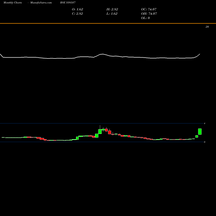The image size is (216, 216).
Task: Click the high value 'H: 2.82'
Action: 112,10
